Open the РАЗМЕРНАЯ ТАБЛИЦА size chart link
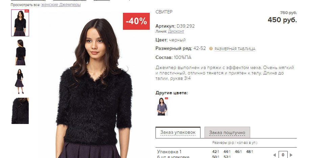The height and width of the screenshot is (158, 334). tap(235, 49)
